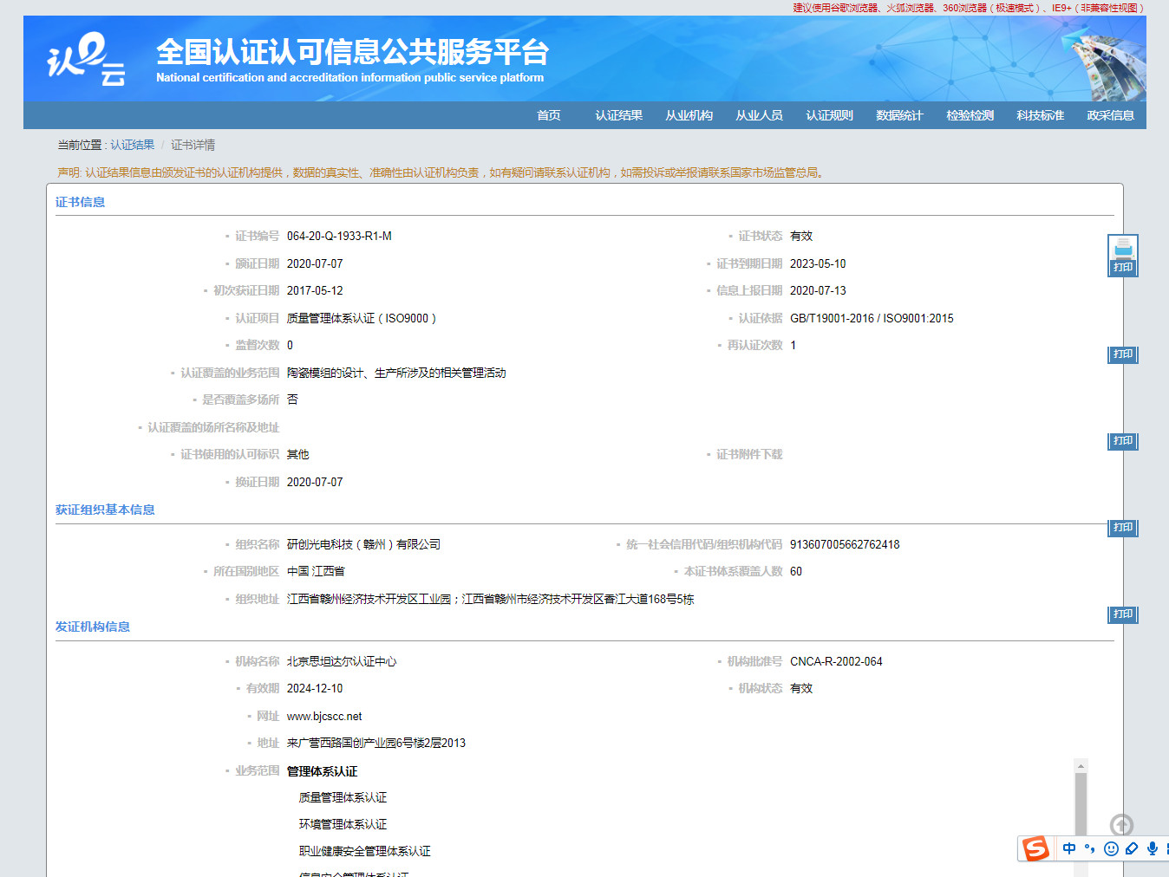
Task: Open the 认证规则 menu
Action: pyautogui.click(x=829, y=115)
